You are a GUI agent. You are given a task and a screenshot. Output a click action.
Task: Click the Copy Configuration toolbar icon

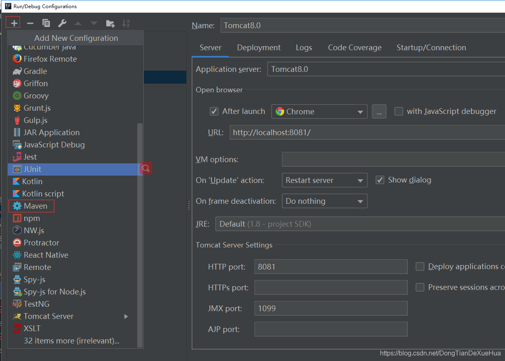click(x=46, y=23)
